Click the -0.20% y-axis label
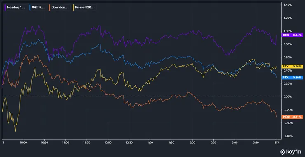 tap(288, 110)
